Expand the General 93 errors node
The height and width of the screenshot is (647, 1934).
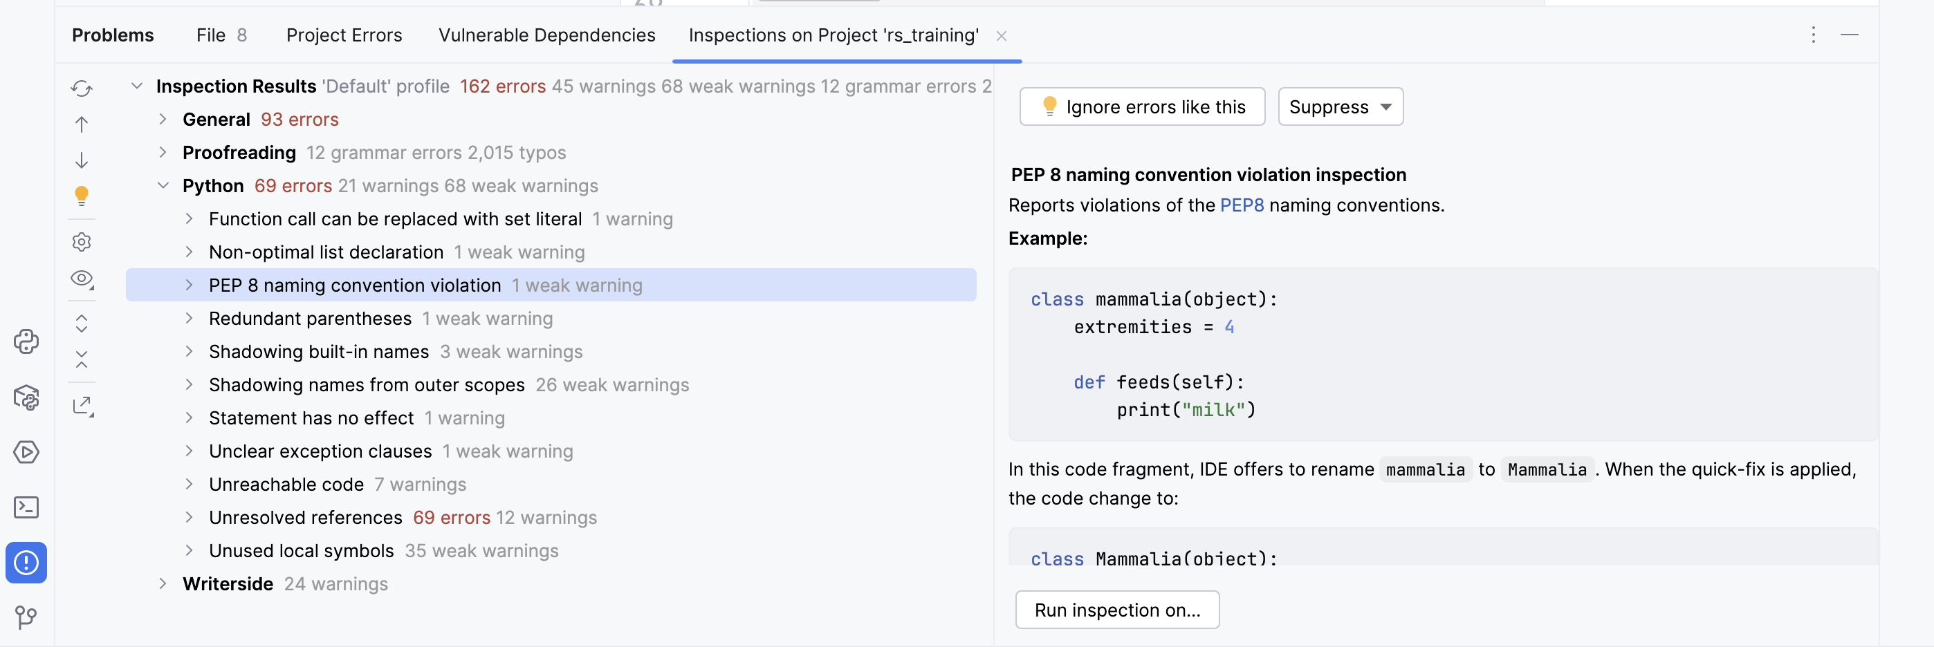click(x=163, y=120)
